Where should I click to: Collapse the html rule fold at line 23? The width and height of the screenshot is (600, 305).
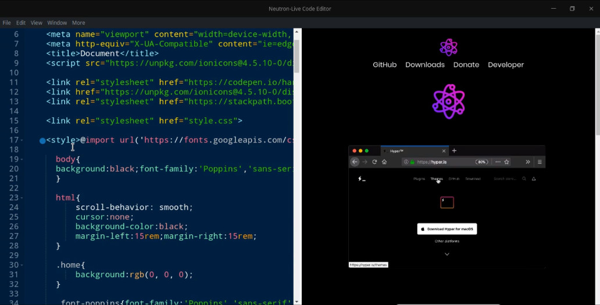pos(22,198)
